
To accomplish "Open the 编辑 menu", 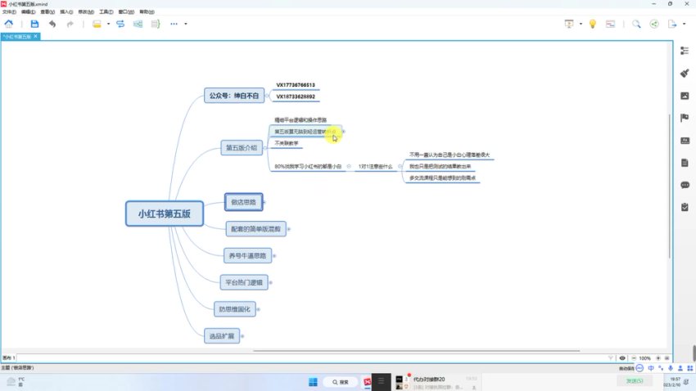I will 28,12.
